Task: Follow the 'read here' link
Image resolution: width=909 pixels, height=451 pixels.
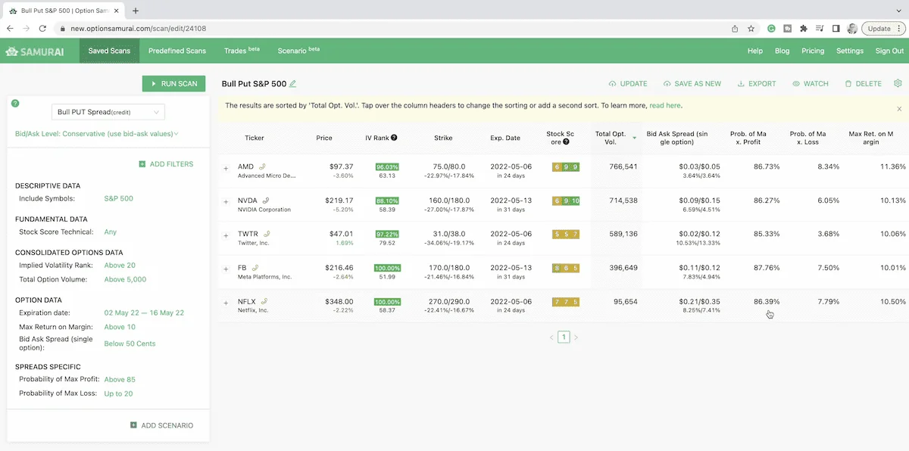Action: [665, 106]
